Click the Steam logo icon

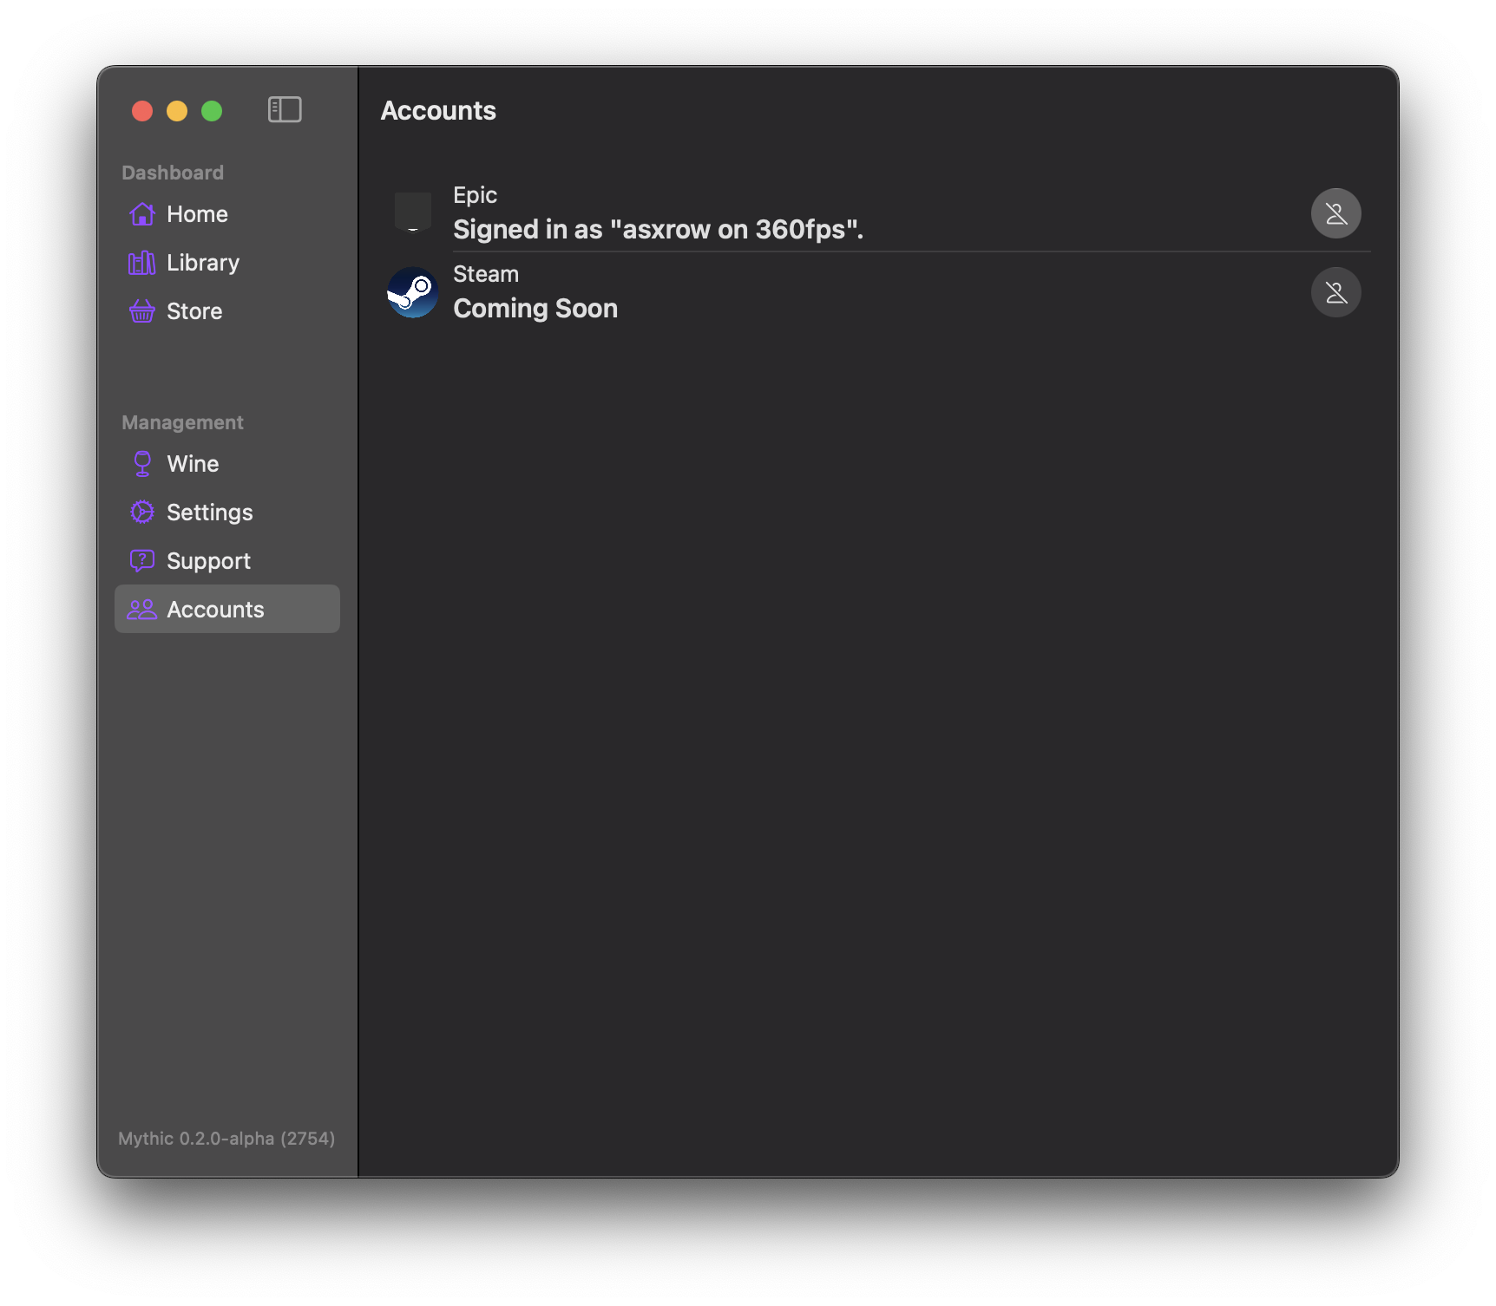pyautogui.click(x=412, y=292)
